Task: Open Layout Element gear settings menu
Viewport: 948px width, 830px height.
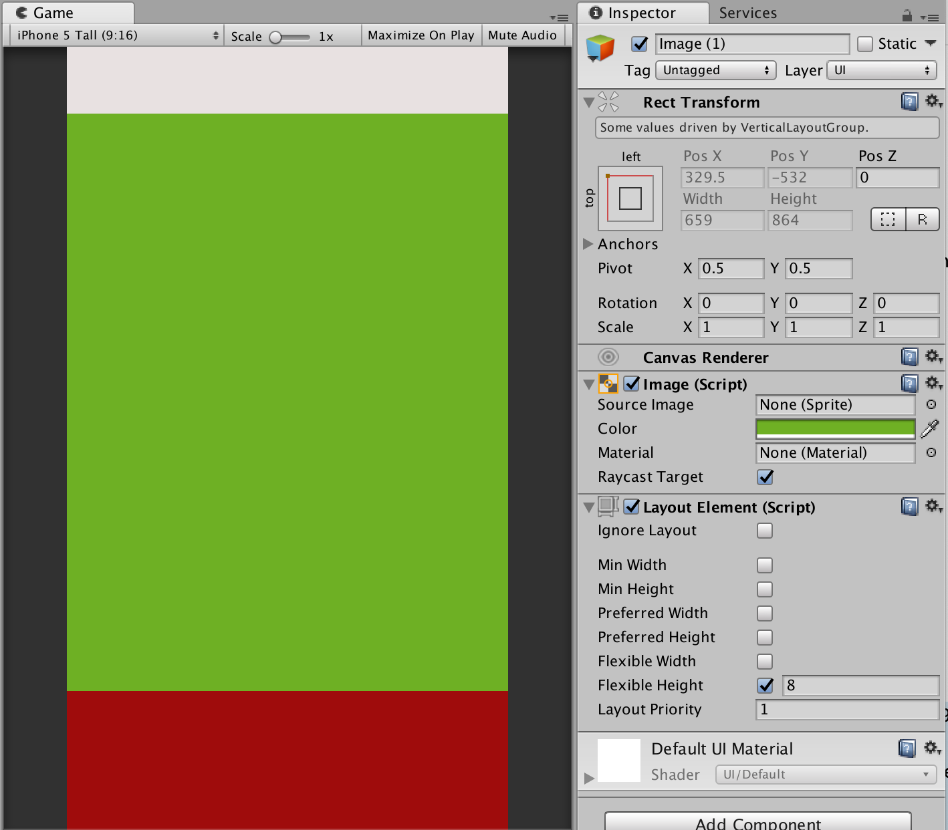Action: [933, 507]
